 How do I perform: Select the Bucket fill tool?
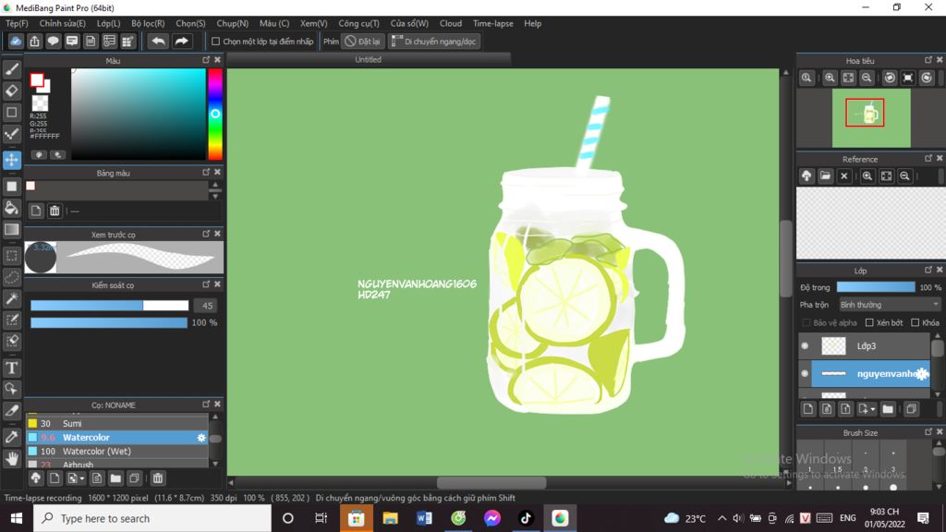[x=11, y=208]
